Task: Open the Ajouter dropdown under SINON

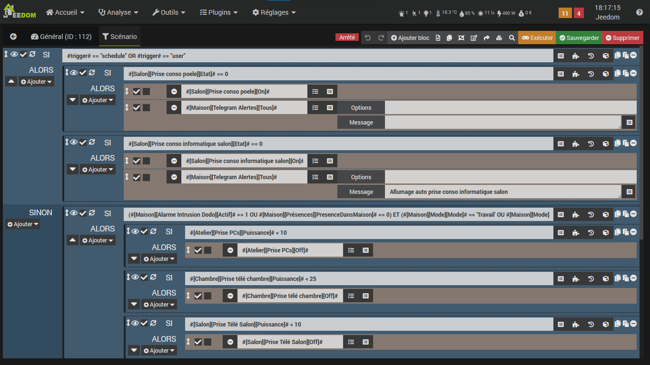Action: click(x=23, y=224)
